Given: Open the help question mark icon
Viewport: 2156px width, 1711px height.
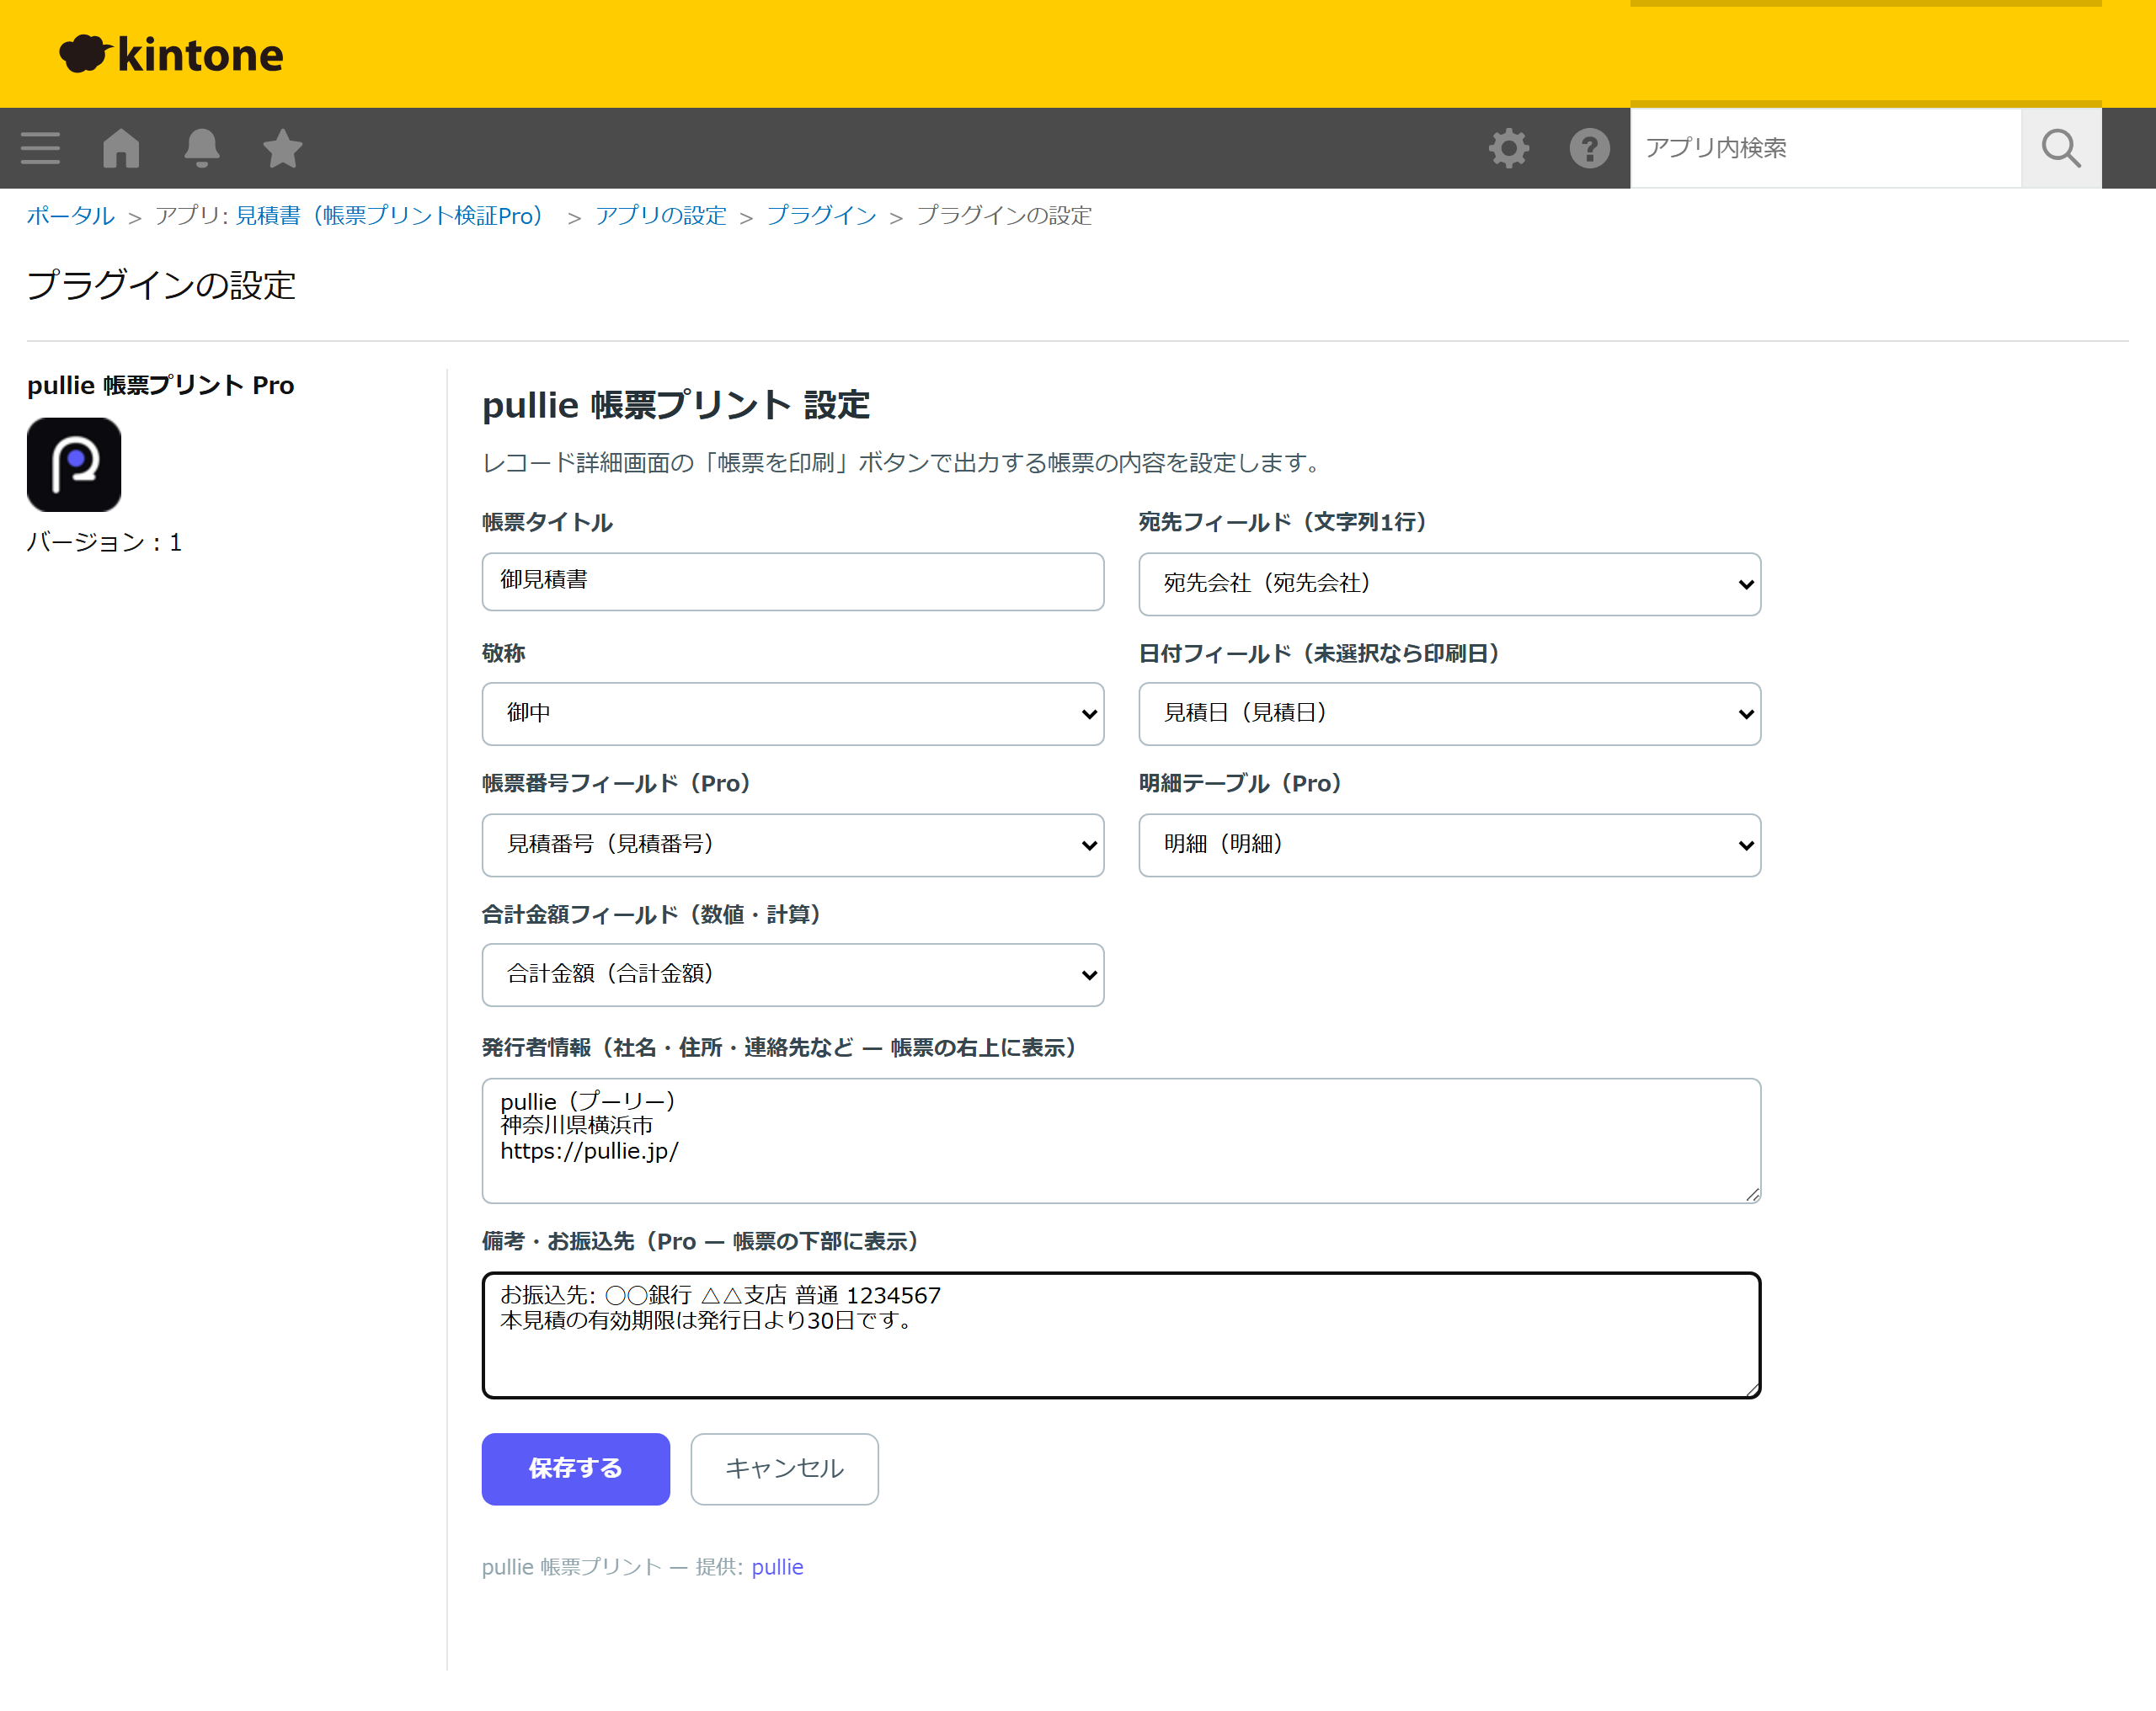Looking at the screenshot, I should click(1589, 148).
